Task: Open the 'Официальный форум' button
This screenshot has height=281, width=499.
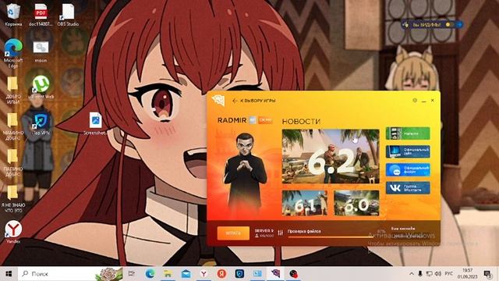Action: point(408,170)
